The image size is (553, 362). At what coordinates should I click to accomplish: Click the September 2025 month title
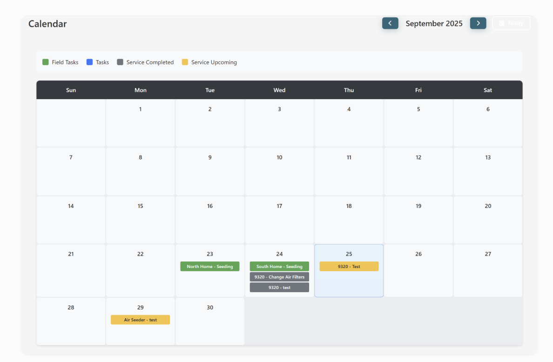pyautogui.click(x=434, y=23)
